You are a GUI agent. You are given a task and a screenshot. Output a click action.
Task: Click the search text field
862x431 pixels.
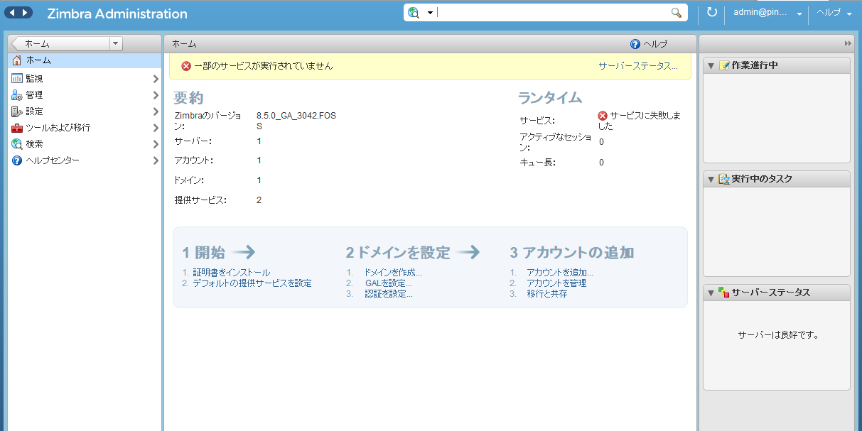click(552, 13)
